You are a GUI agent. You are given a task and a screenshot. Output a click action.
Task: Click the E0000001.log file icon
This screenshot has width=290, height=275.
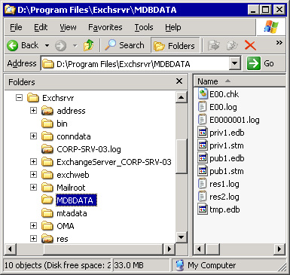point(203,120)
